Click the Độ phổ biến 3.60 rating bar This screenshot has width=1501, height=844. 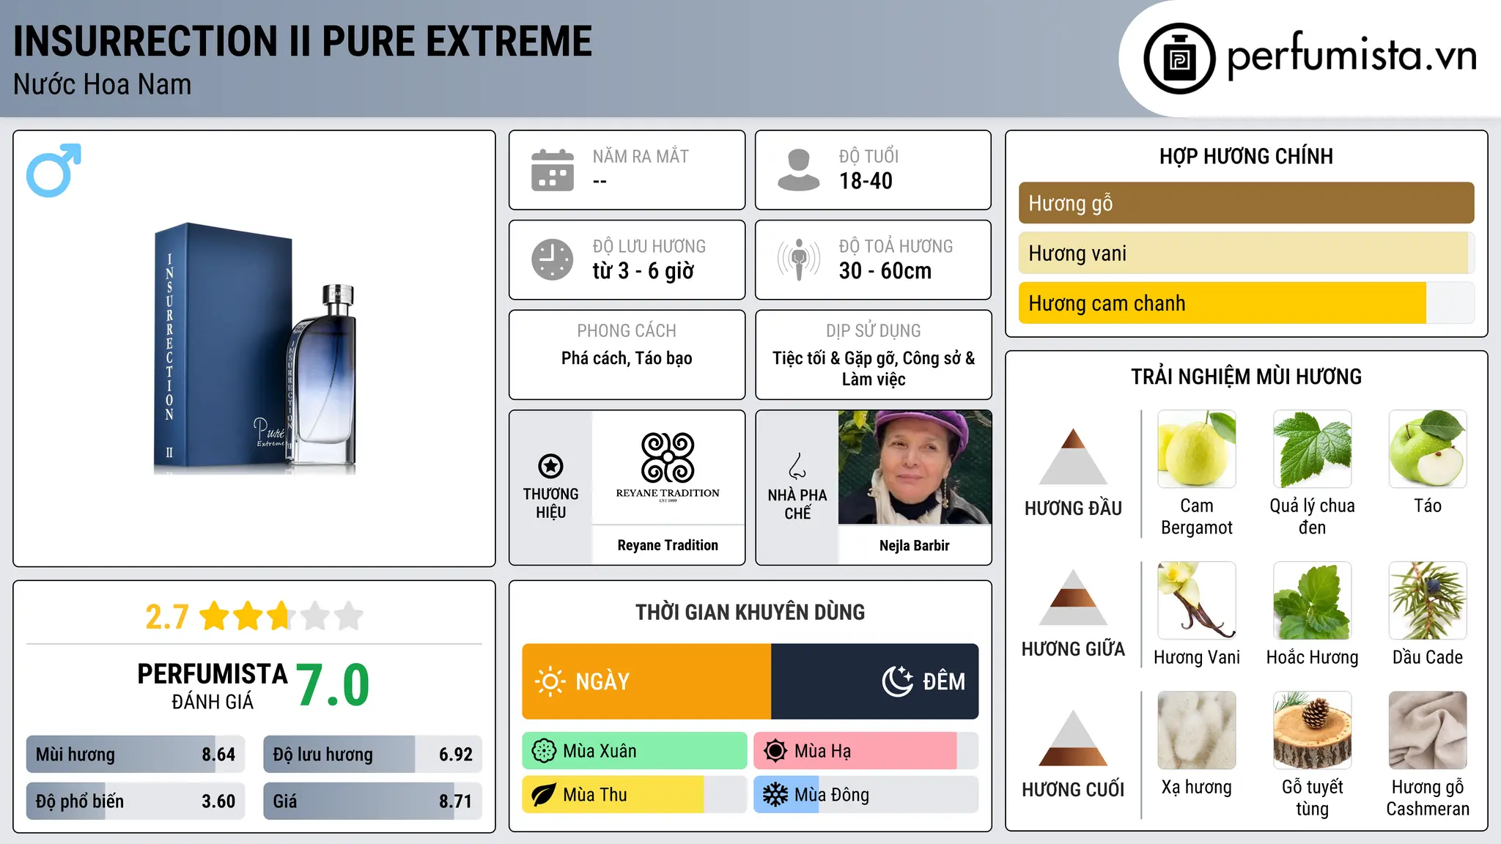(136, 801)
